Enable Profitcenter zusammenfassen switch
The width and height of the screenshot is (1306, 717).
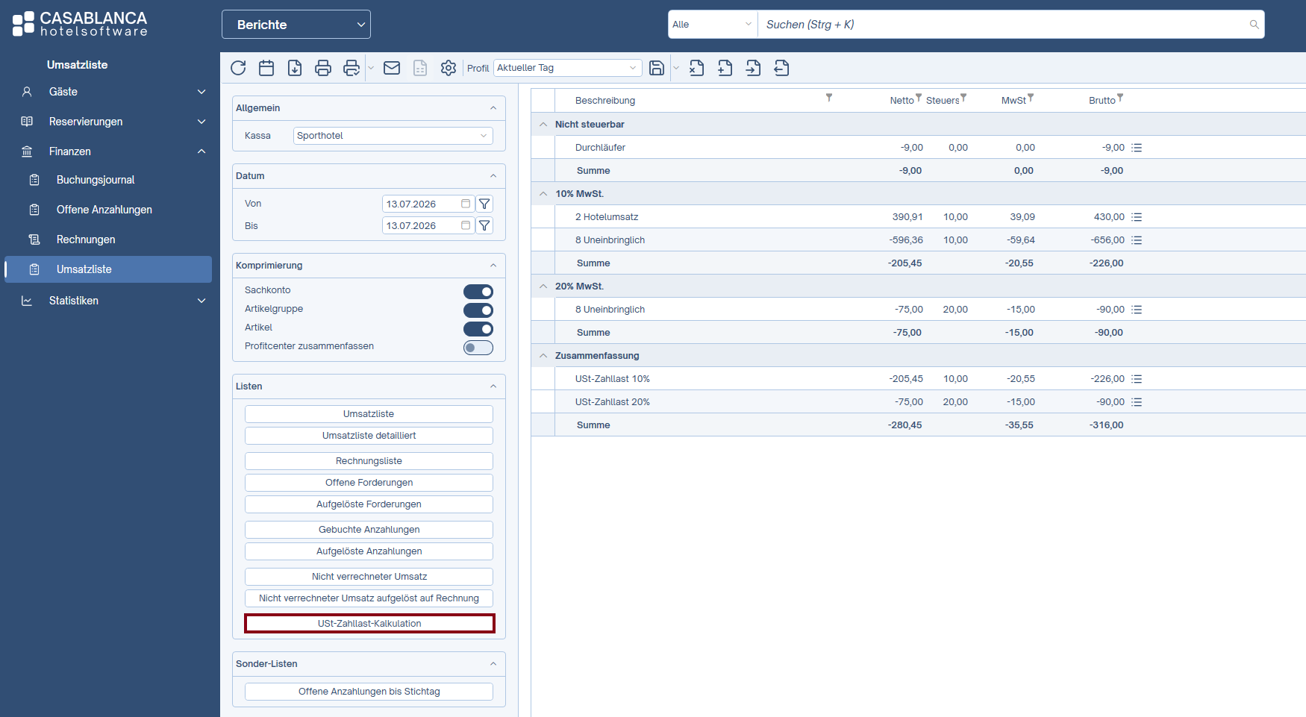pyautogui.click(x=478, y=347)
